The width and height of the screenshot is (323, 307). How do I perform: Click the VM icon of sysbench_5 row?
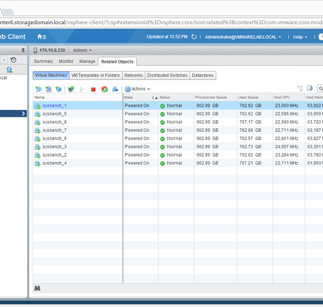pyautogui.click(x=38, y=114)
